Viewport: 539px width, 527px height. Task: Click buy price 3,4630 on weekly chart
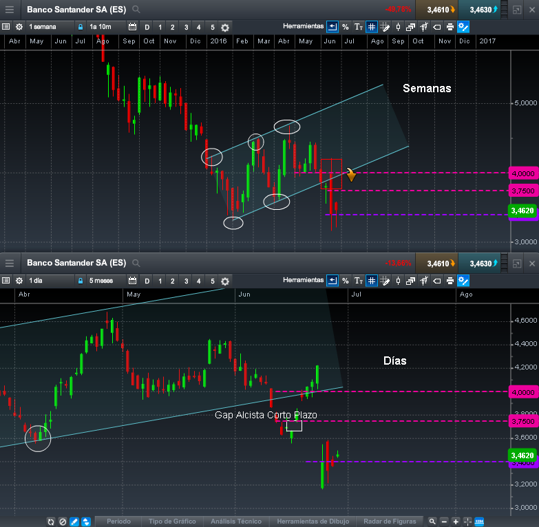click(x=479, y=10)
